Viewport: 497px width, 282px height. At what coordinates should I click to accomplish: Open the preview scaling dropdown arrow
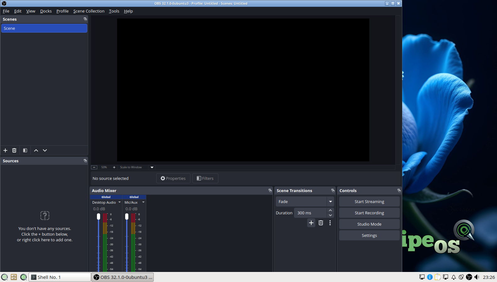[152, 167]
